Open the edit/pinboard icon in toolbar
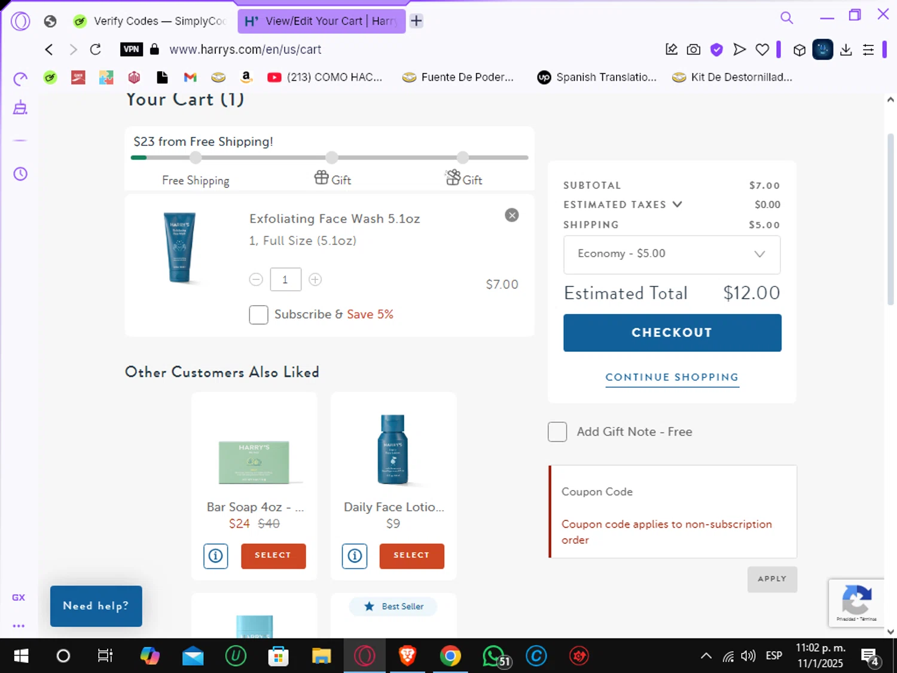897x673 pixels. tap(672, 50)
